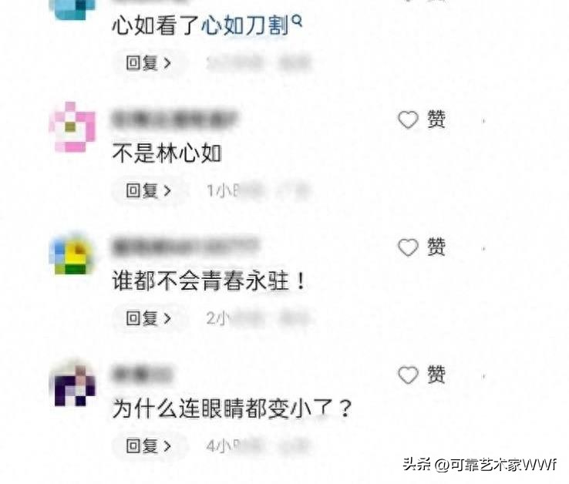Like the comment 为什么连眼睛都变小了？
Image resolution: width=569 pixels, height=484 pixels.
(422, 375)
